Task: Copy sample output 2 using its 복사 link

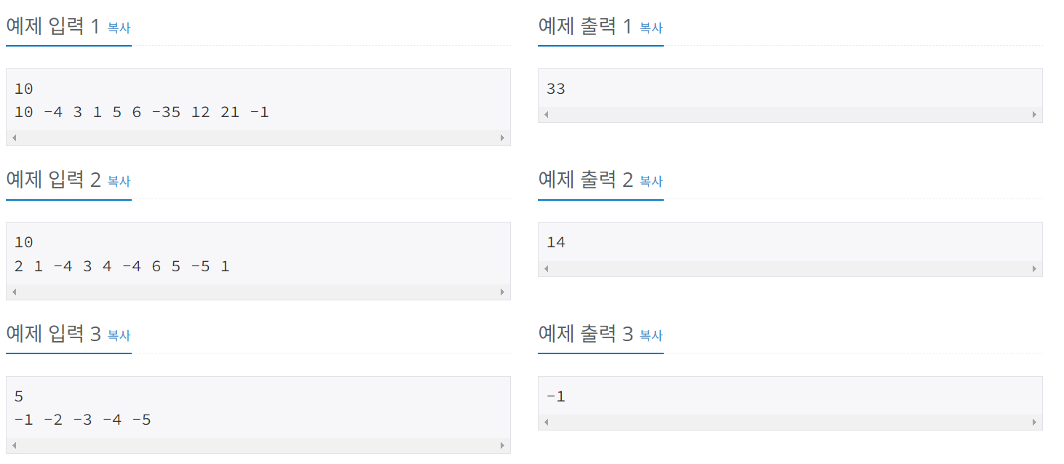Action: [650, 182]
